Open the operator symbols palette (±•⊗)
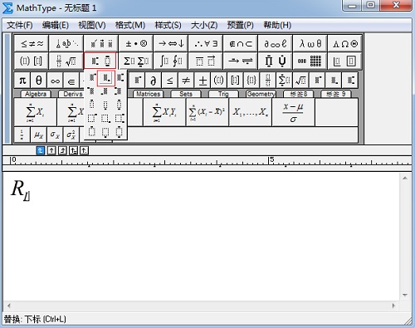The height and width of the screenshot is (328, 415). 136,43
